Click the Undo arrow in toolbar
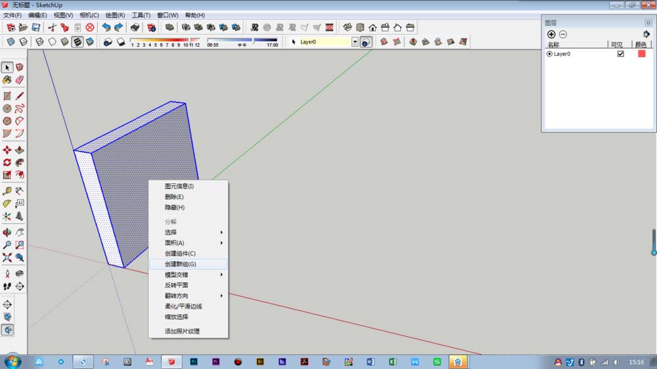This screenshot has height=369, width=657. 106,28
